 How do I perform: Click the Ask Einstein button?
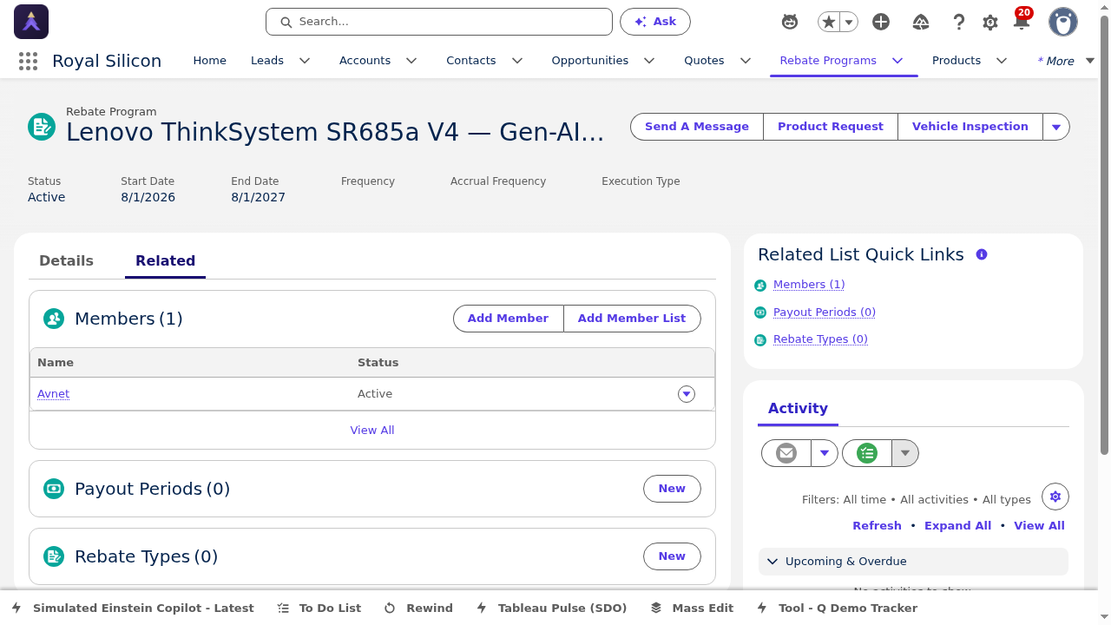[655, 22]
